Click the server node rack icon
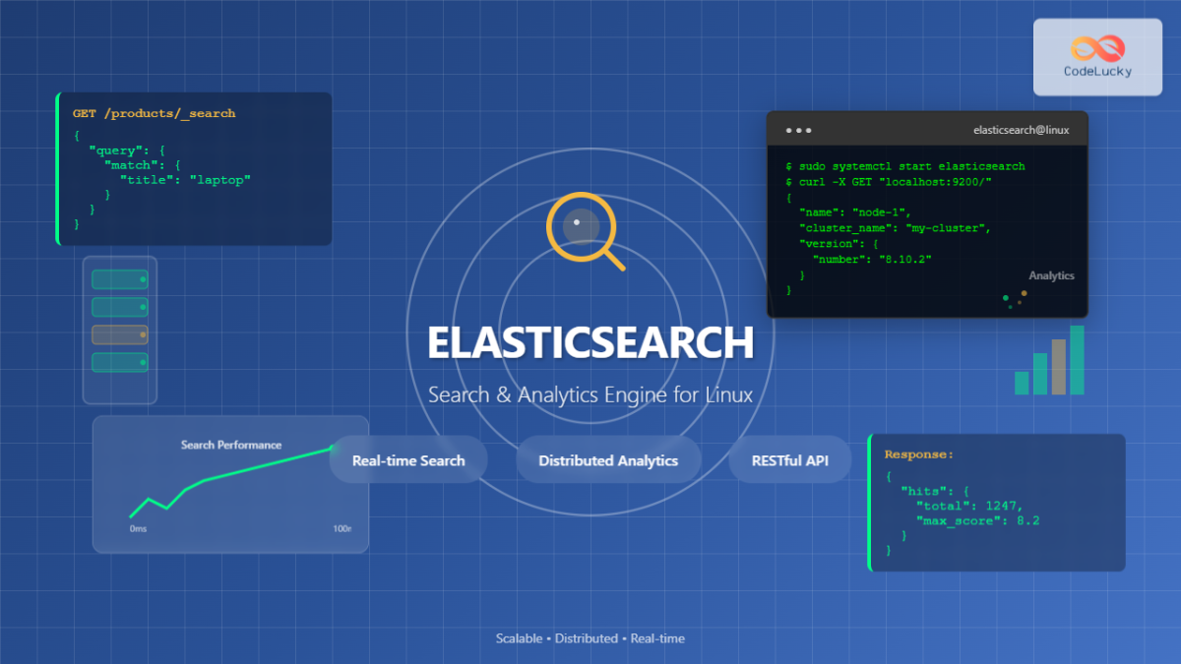Screen dimensions: 1181x664 tap(118, 330)
